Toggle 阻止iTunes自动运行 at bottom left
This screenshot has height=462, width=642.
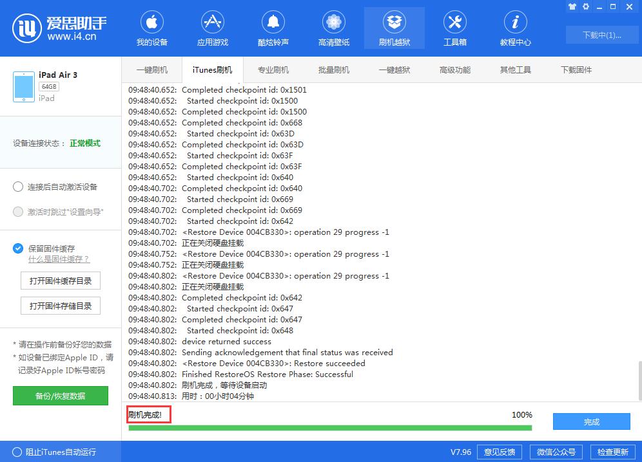coord(16,452)
